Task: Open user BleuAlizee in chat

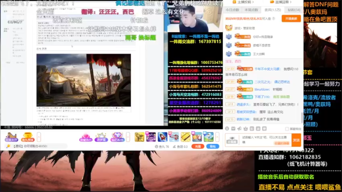Action: [262, 90]
